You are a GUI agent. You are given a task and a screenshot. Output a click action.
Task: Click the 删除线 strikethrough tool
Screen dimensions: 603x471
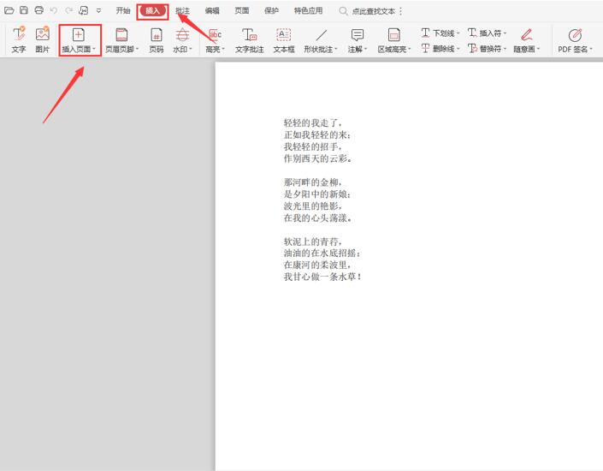click(440, 49)
